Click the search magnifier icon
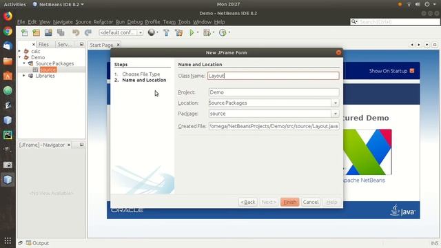 tap(354, 21)
